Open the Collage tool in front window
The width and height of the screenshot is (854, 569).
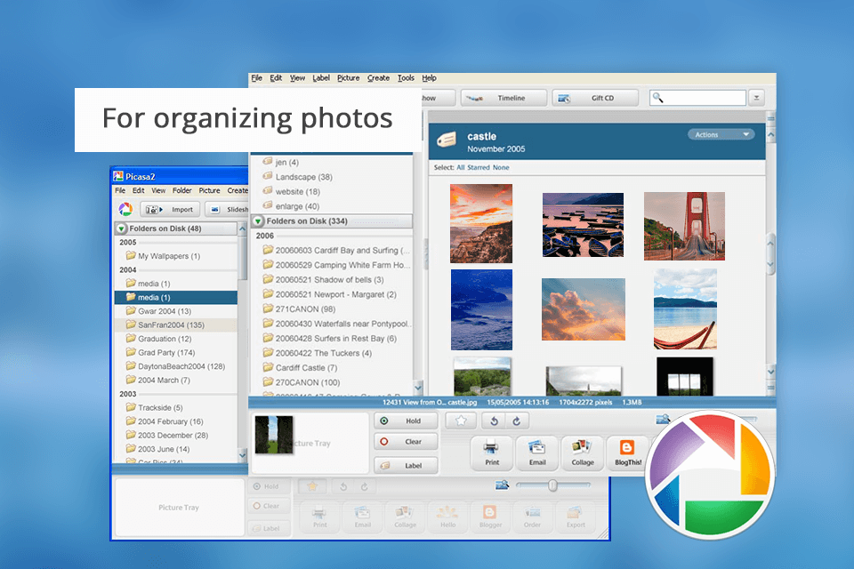582,453
